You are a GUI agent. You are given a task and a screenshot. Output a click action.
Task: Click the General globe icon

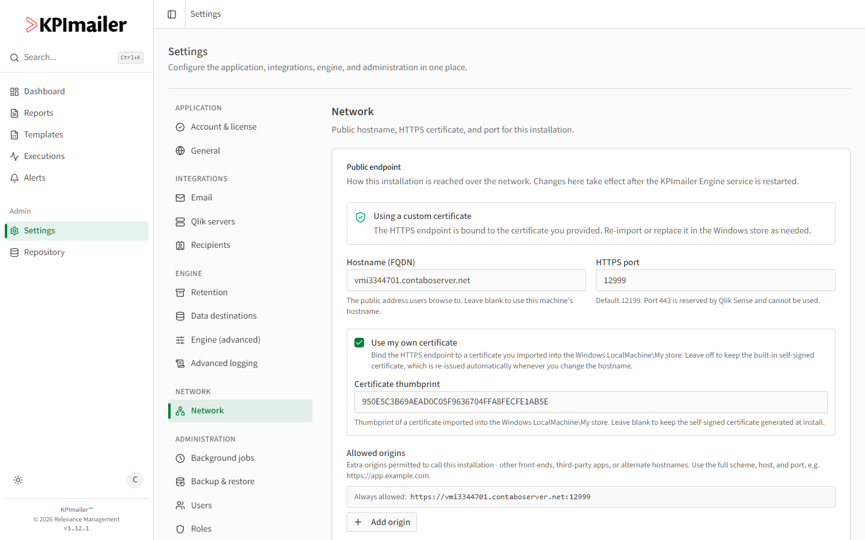(180, 151)
